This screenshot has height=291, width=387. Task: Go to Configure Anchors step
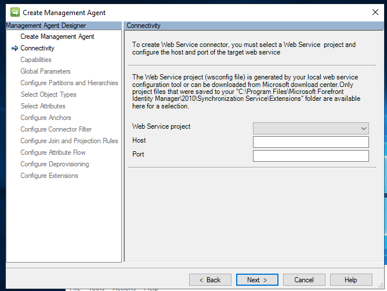[x=46, y=118]
